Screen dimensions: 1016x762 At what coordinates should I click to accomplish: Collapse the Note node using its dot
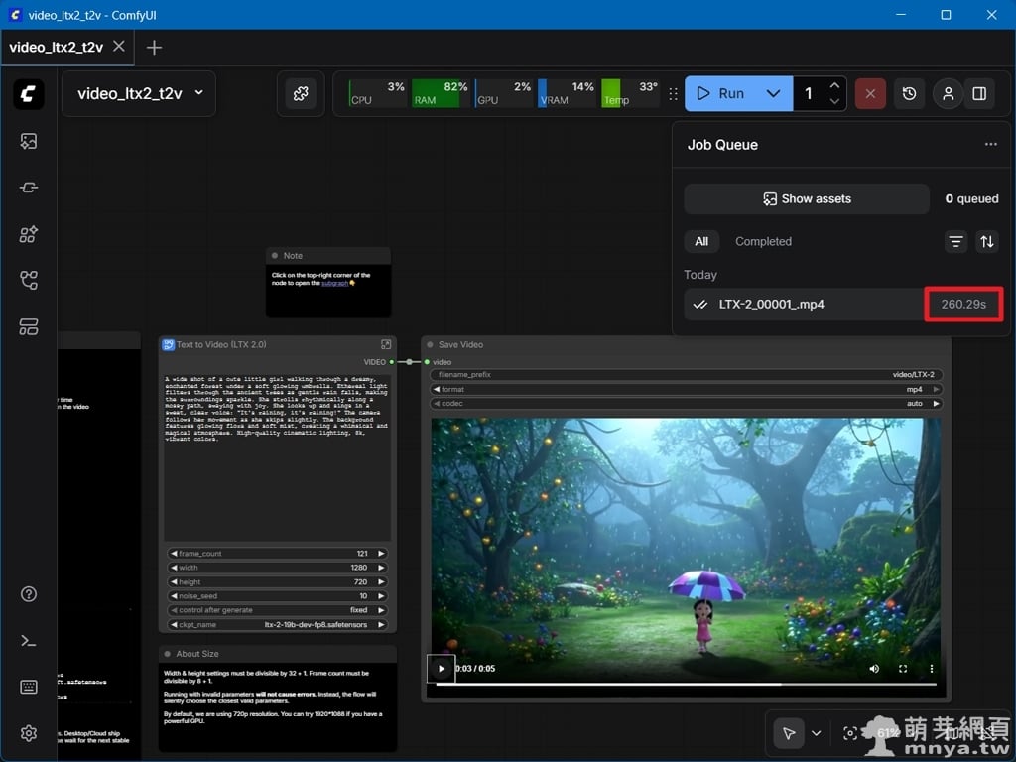[275, 256]
